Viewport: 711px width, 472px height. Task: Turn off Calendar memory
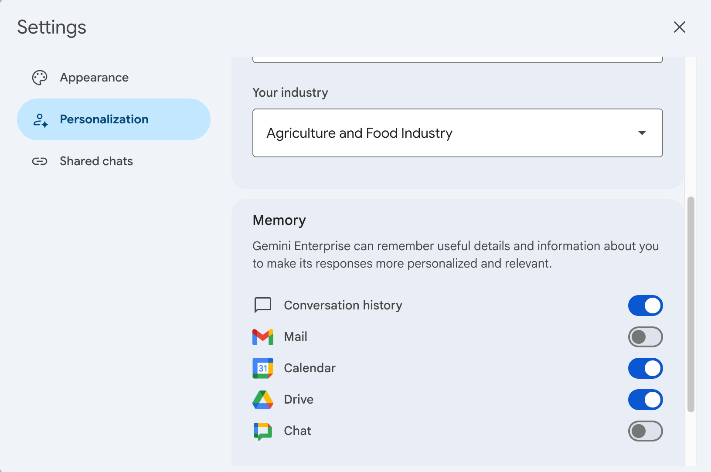coord(646,368)
